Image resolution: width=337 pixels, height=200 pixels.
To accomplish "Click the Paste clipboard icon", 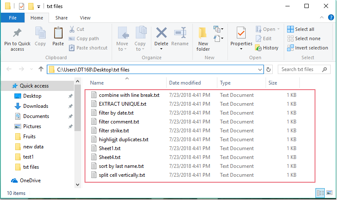I will tap(58, 33).
